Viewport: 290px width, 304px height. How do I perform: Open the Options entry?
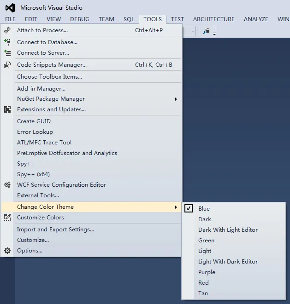pyautogui.click(x=91, y=251)
